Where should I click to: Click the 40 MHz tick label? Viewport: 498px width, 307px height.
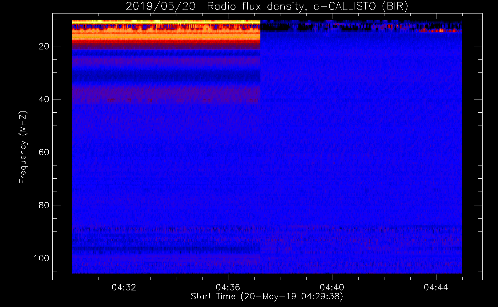coord(44,99)
